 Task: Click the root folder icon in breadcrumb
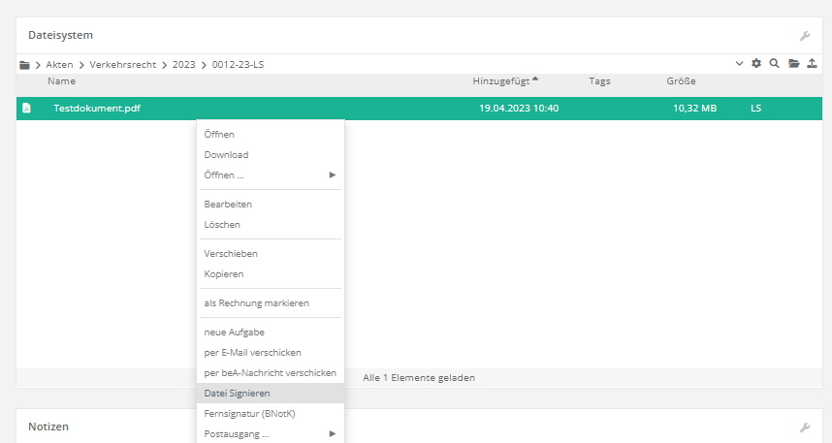coord(24,65)
